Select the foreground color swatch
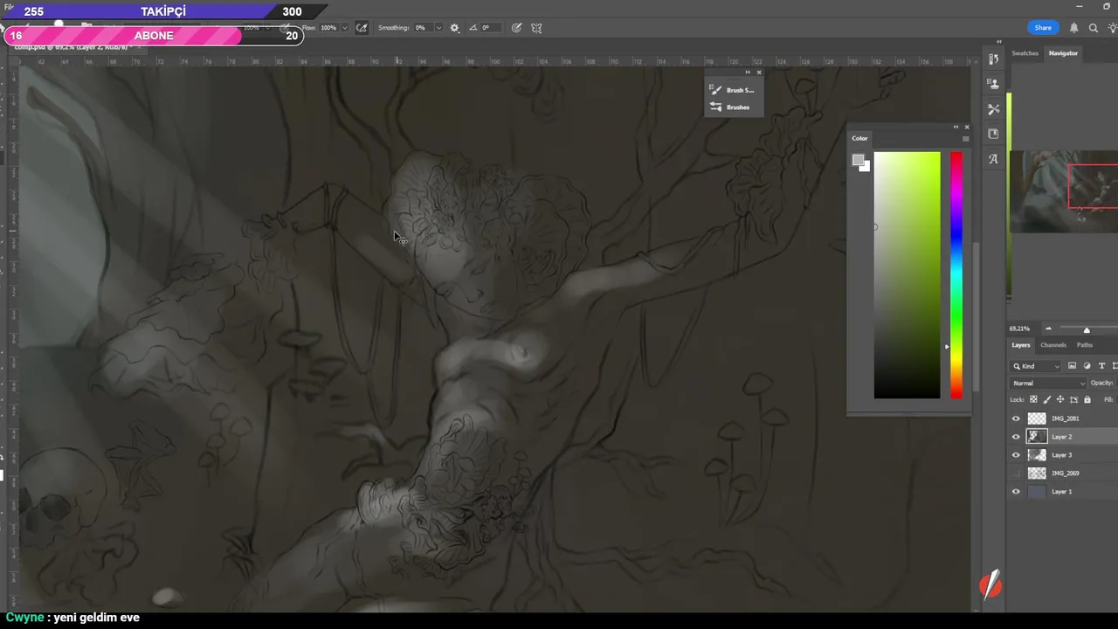 click(x=858, y=161)
